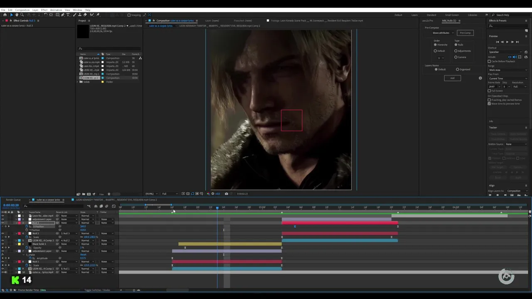The width and height of the screenshot is (532, 299).
Task: Enable Cache Before Playback checkbox
Action: coord(489,61)
